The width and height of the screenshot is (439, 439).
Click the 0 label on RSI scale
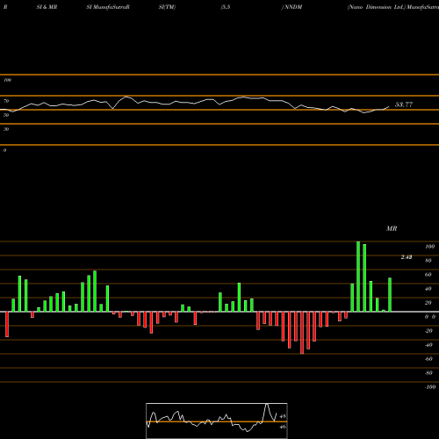coord(4,150)
